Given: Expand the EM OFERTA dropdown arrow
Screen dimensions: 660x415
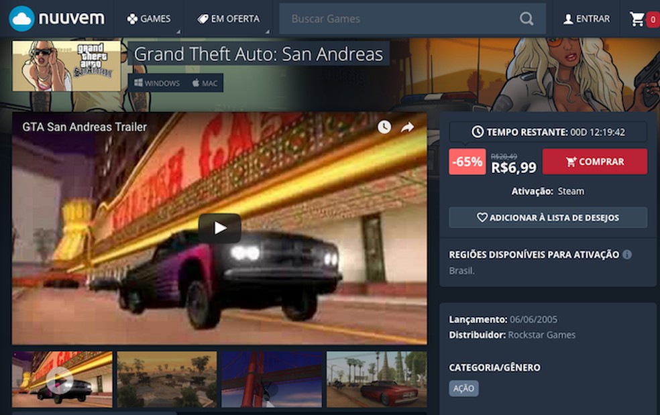Looking at the screenshot, I should coord(267,32).
